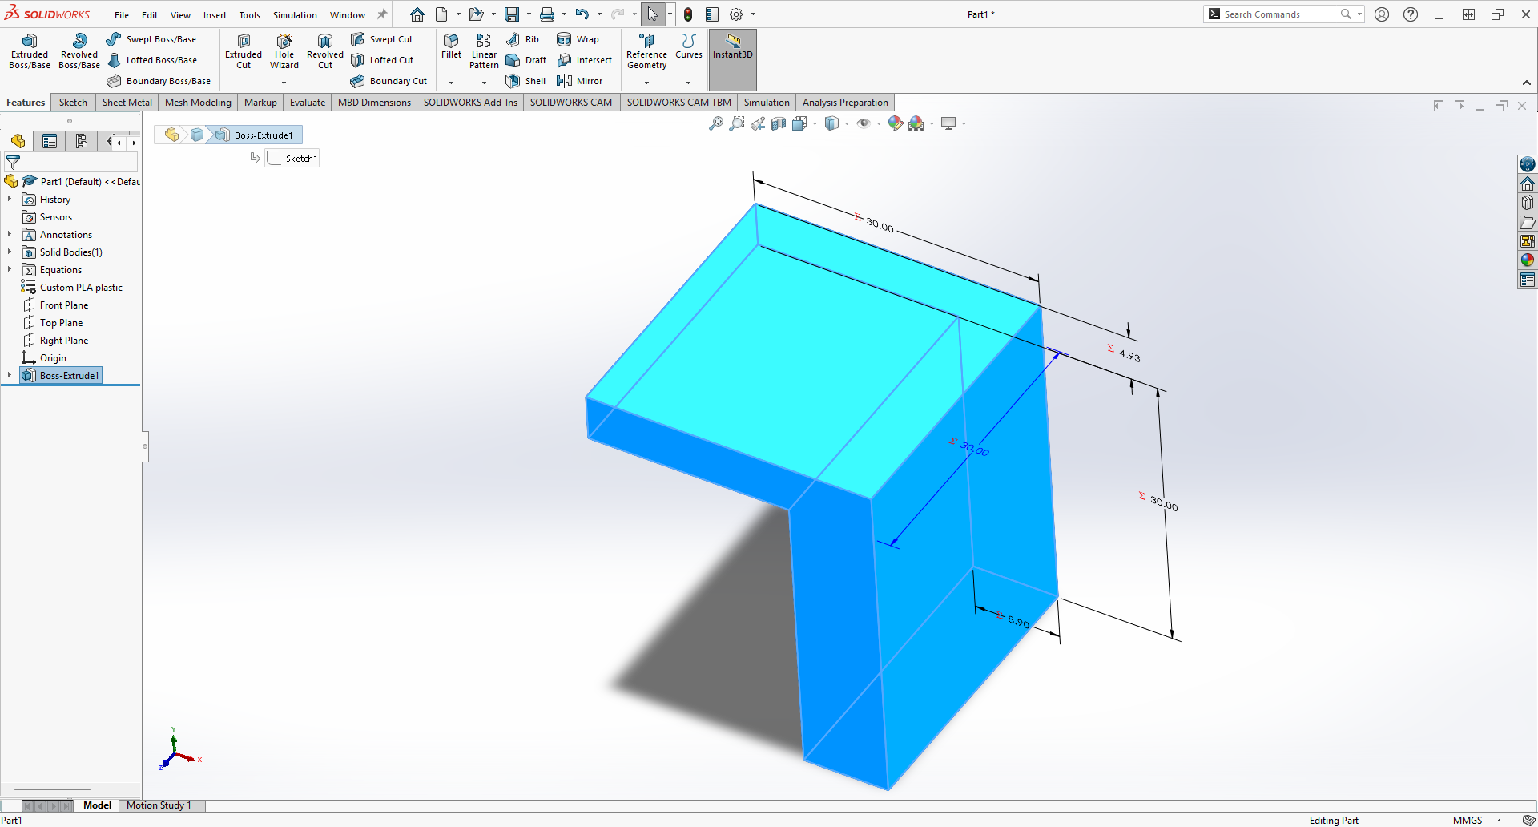Click the Shell tool
This screenshot has height=827, width=1538.
tap(525, 81)
